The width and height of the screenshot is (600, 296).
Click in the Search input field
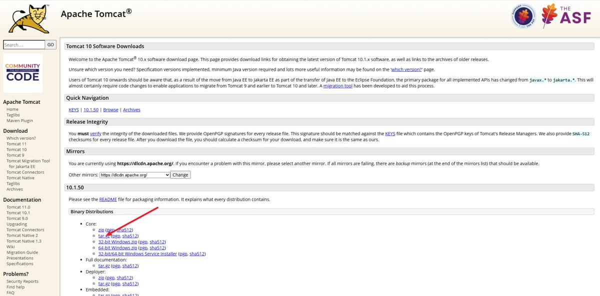[x=24, y=45]
